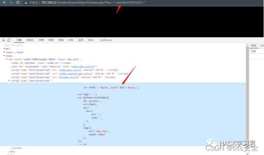Open the 网络 (Network) tab
This screenshot has width=264, height=155.
pos(51,40)
